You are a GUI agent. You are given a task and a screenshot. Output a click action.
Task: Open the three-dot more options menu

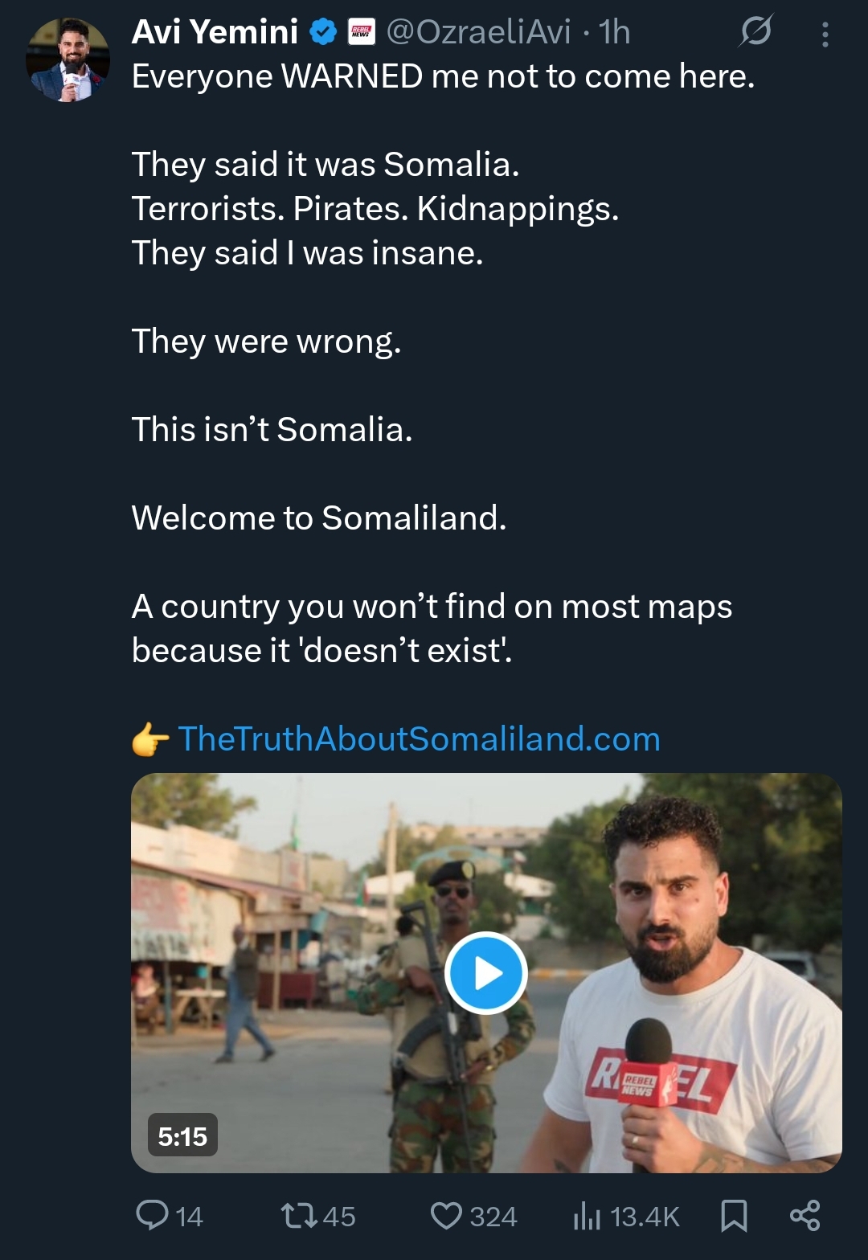click(x=825, y=34)
